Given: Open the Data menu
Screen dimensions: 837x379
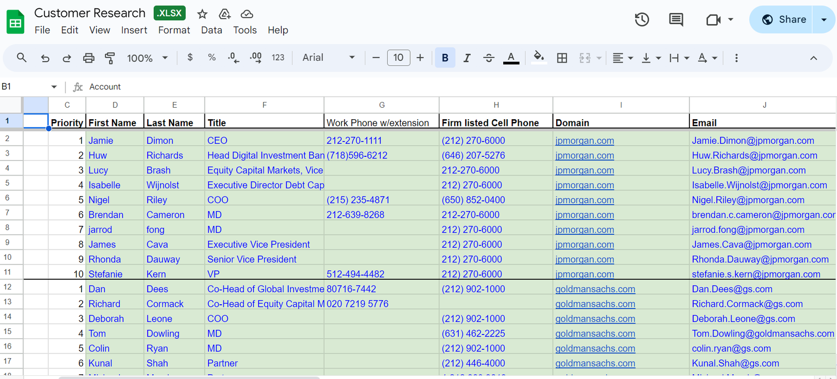Looking at the screenshot, I should [211, 30].
